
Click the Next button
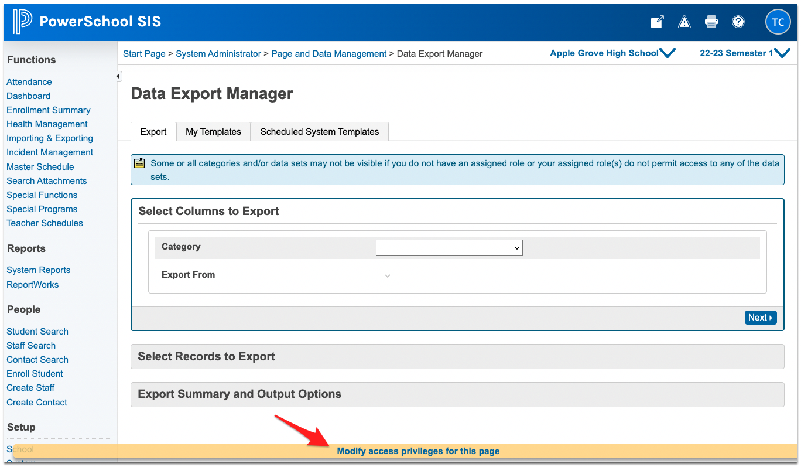tap(760, 318)
